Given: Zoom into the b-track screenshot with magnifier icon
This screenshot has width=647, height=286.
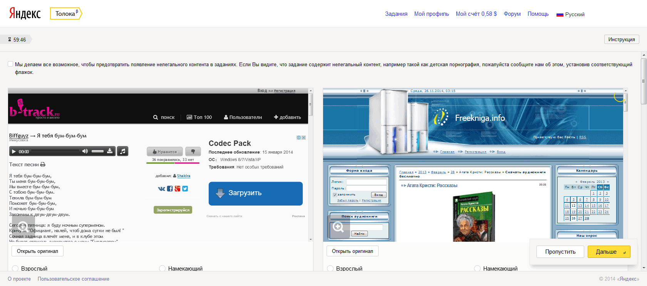Looking at the screenshot, I should pos(23,227).
